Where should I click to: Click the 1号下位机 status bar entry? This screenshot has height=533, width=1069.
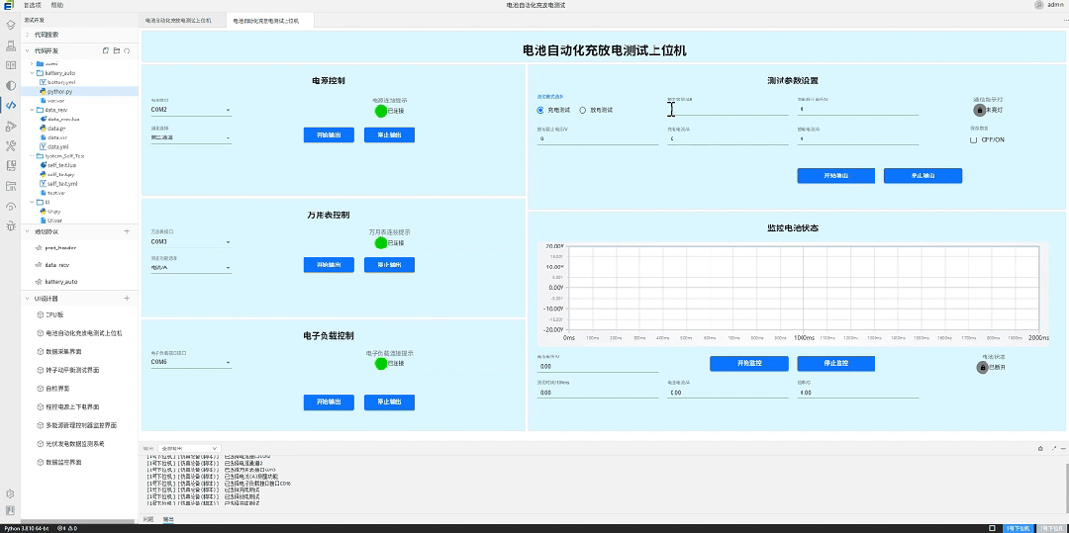(x=1020, y=528)
